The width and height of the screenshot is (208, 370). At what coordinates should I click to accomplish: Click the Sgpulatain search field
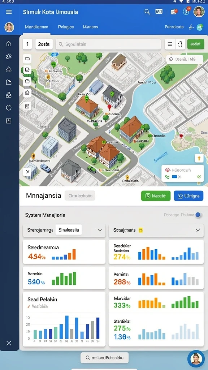click(x=108, y=44)
